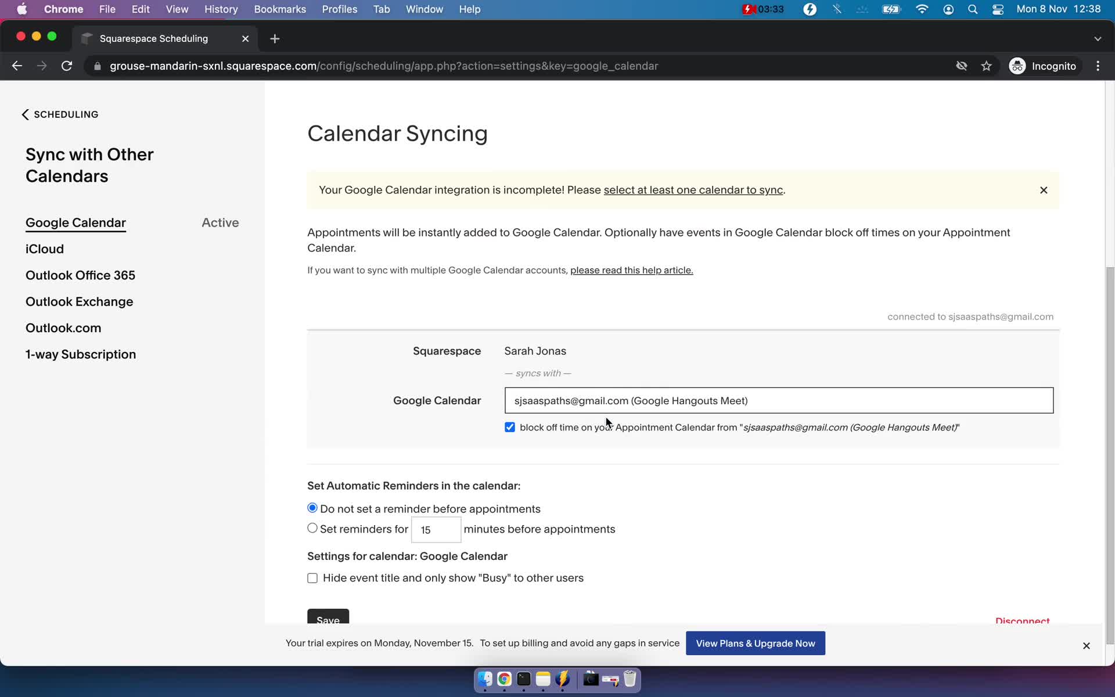Screen dimensions: 1115x697
Task: Click 'connected to sjsaaspaths@gmail.com' text
Action: tap(970, 317)
